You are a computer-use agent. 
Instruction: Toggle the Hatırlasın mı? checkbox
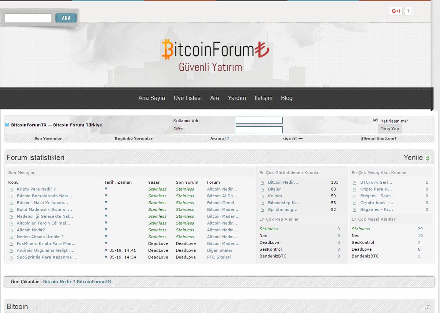click(x=375, y=120)
